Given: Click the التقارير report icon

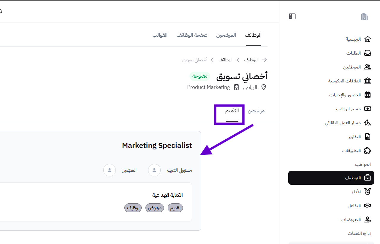Looking at the screenshot, I should tap(368, 137).
